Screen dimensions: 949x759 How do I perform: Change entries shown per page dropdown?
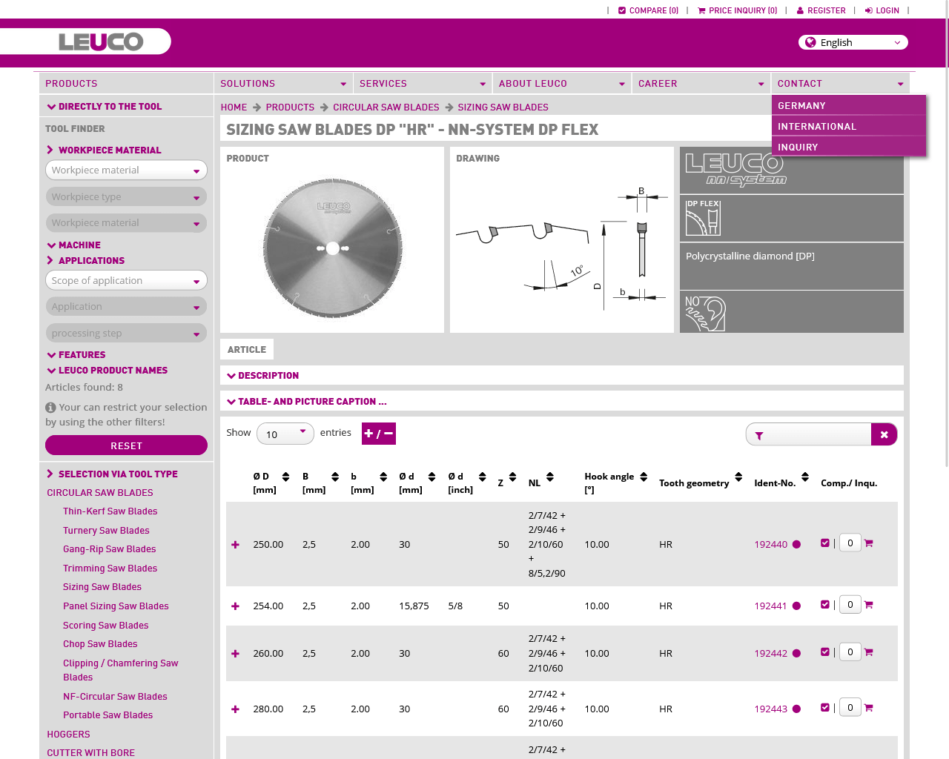pyautogui.click(x=285, y=434)
